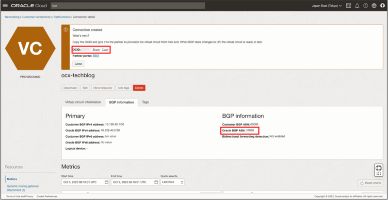Click the red Delete button
388x200 pixels.
click(x=139, y=88)
